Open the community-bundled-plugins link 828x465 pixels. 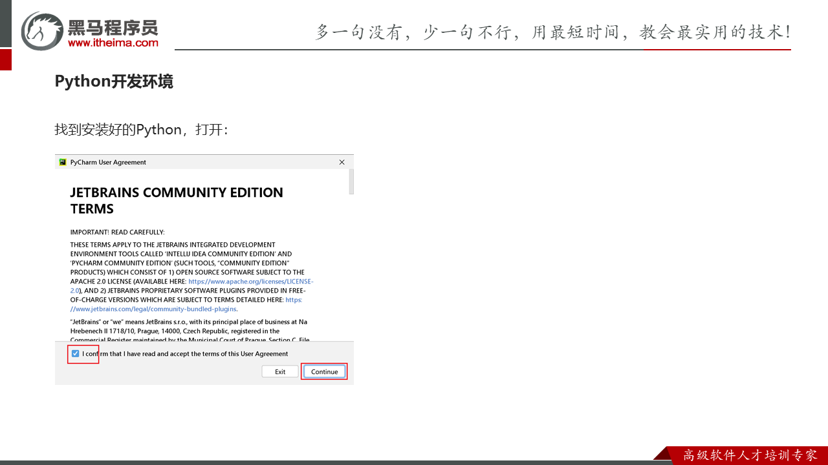point(153,309)
